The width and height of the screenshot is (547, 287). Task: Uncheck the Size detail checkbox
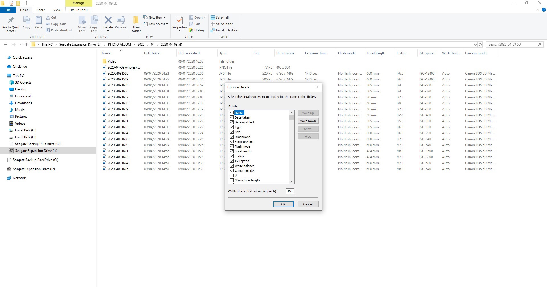click(x=232, y=132)
